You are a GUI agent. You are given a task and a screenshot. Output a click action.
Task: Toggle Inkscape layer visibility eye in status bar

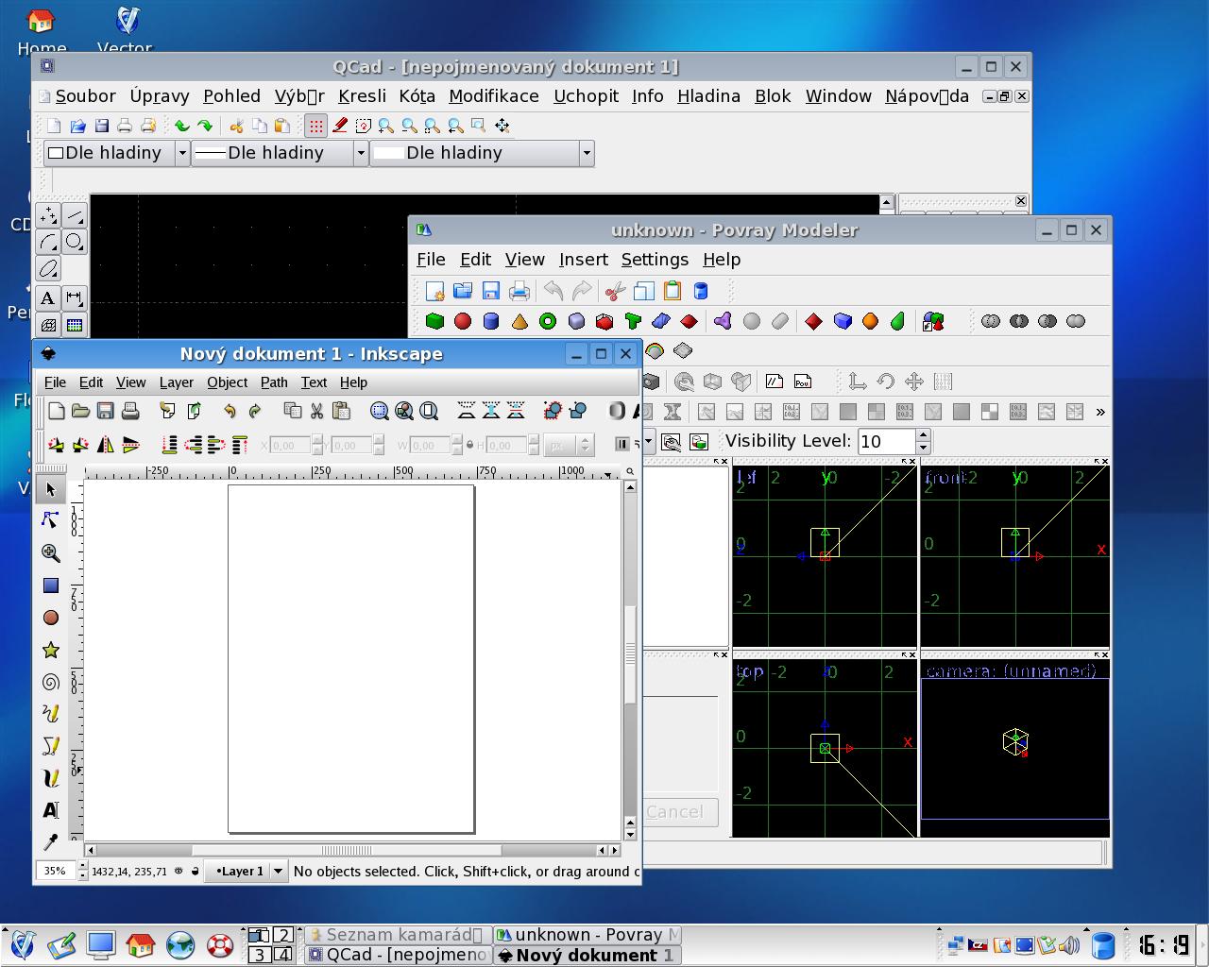pos(179,871)
